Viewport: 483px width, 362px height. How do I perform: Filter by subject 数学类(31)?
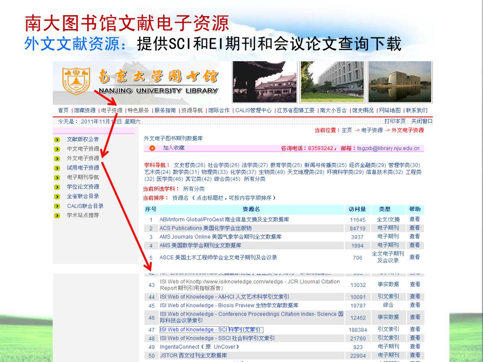(x=186, y=172)
